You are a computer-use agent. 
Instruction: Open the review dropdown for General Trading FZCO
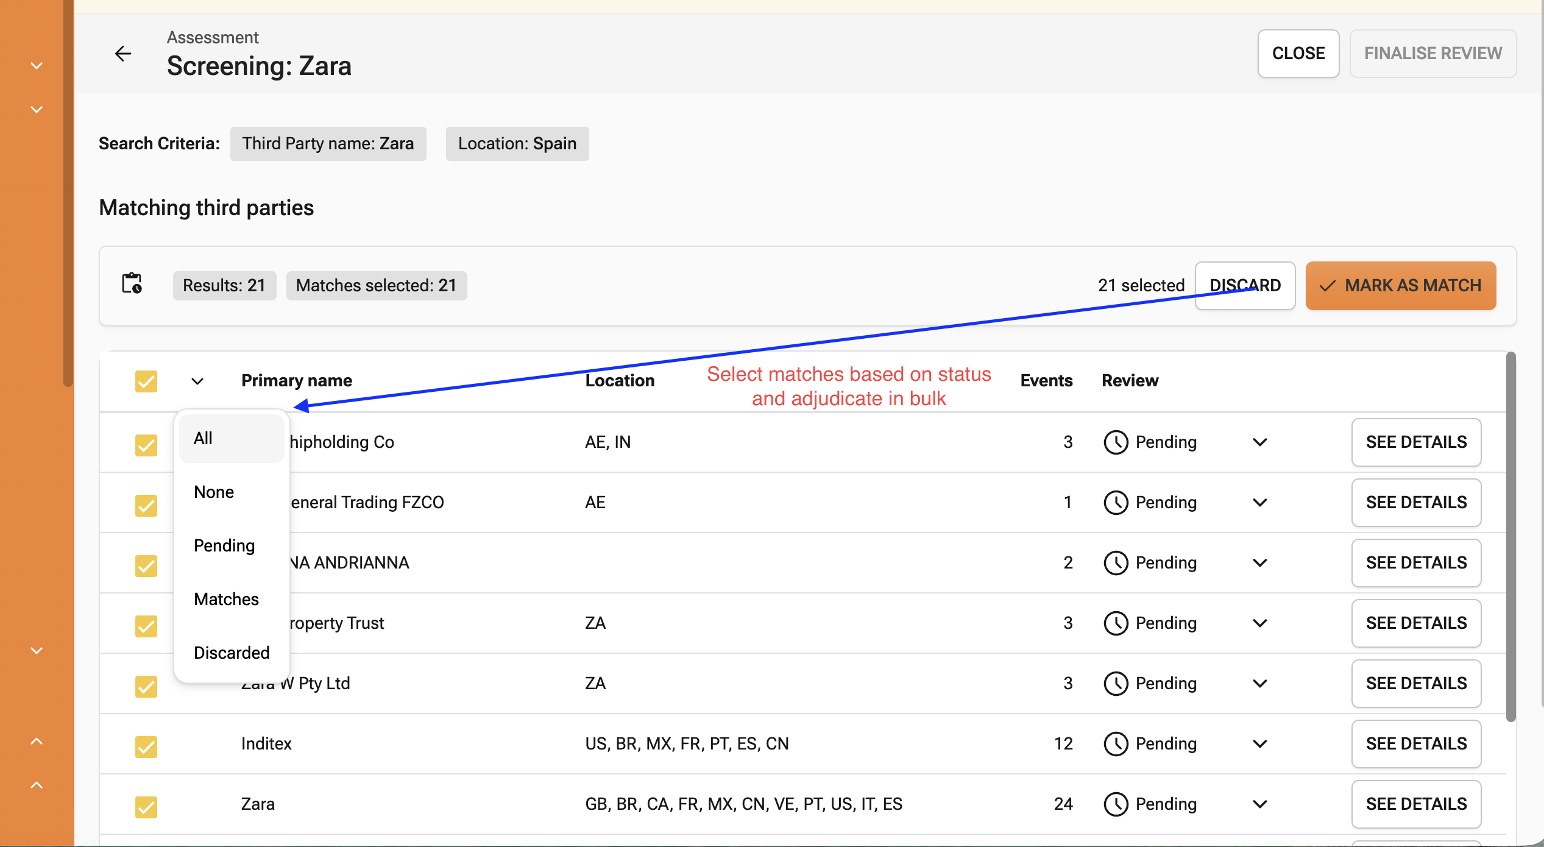(1260, 503)
